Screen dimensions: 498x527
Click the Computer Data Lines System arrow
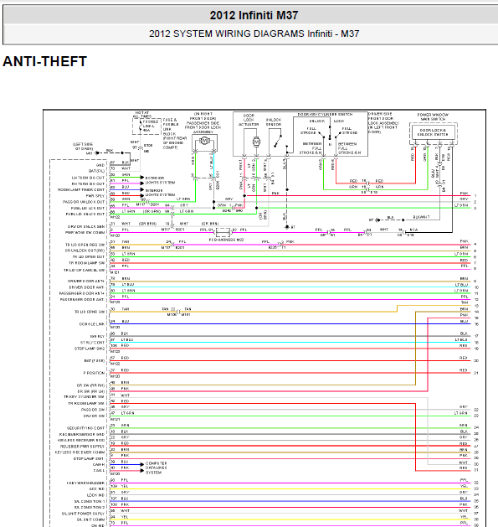click(142, 464)
